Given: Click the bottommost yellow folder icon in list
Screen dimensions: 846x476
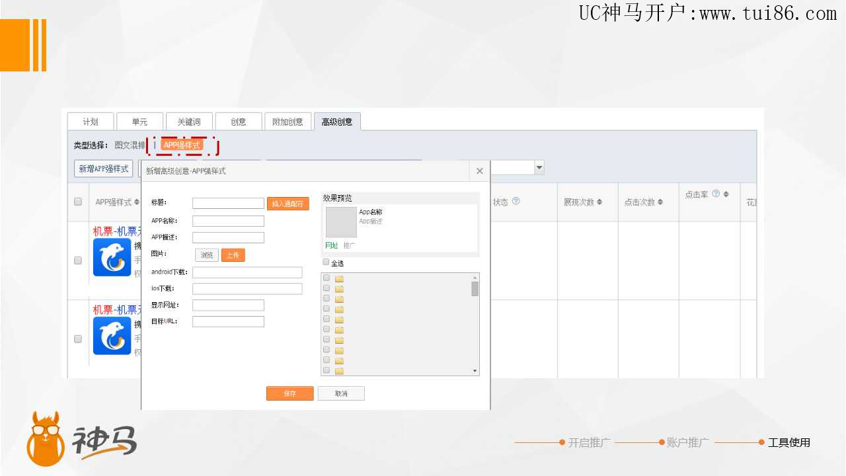Looking at the screenshot, I should 339,371.
